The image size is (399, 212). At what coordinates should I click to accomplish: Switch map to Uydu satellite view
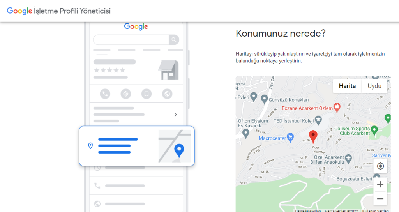(374, 86)
